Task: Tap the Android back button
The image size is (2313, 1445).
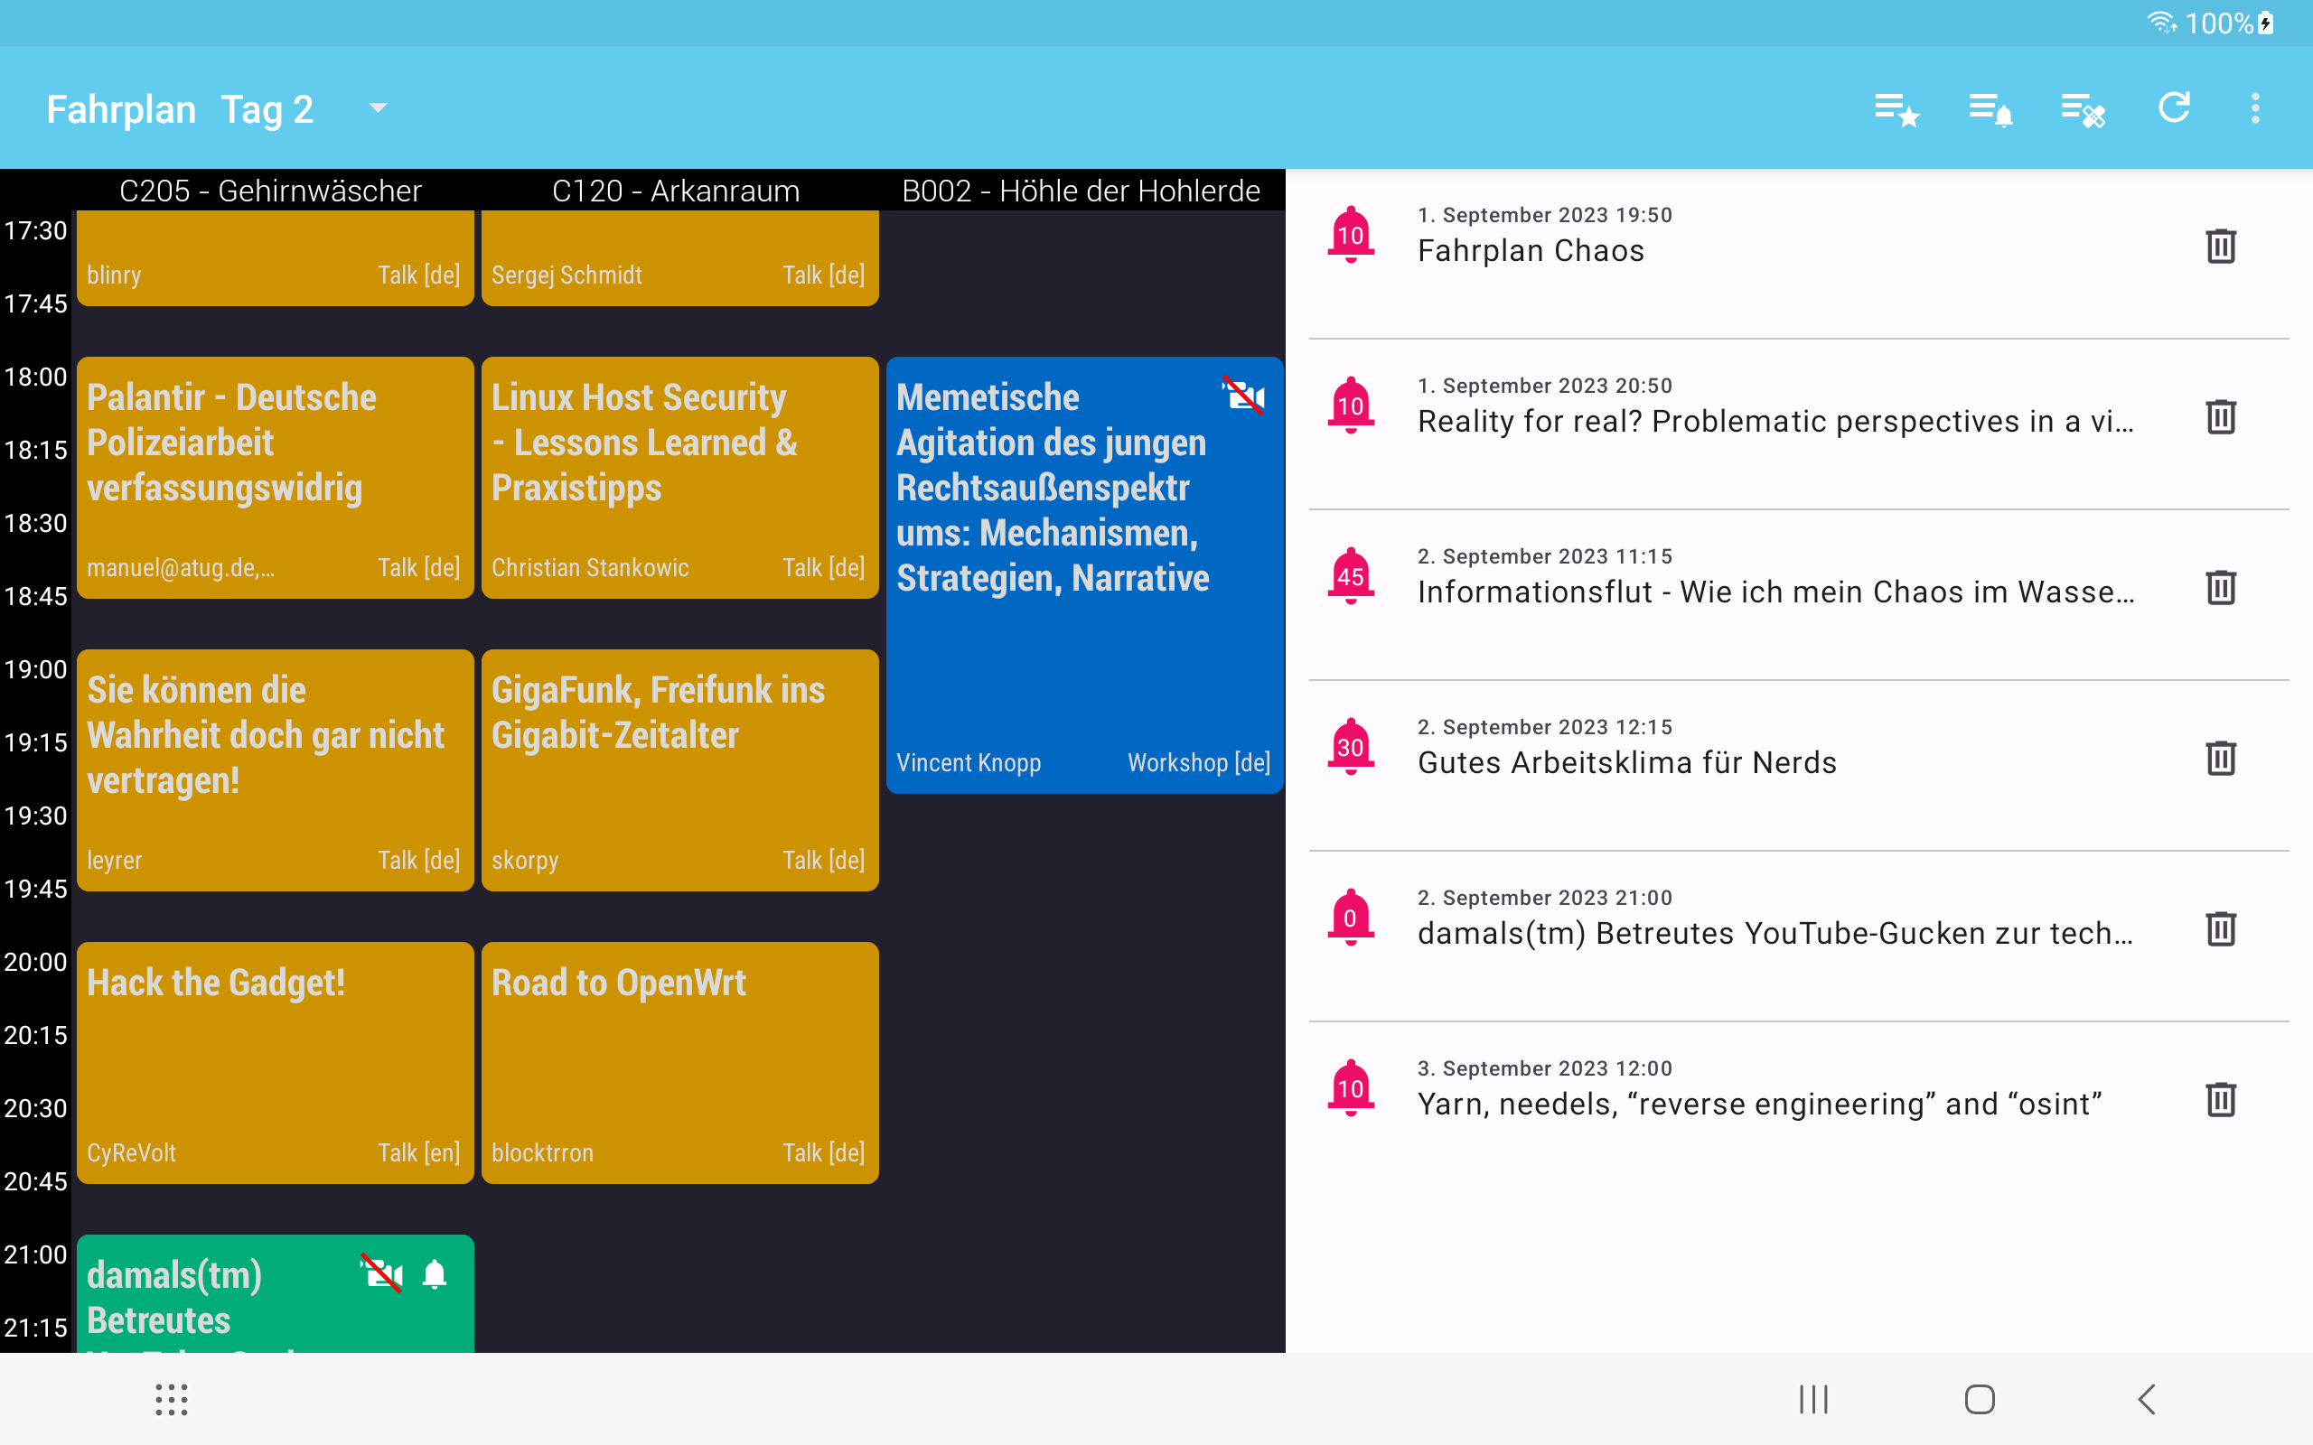Action: (2147, 1399)
